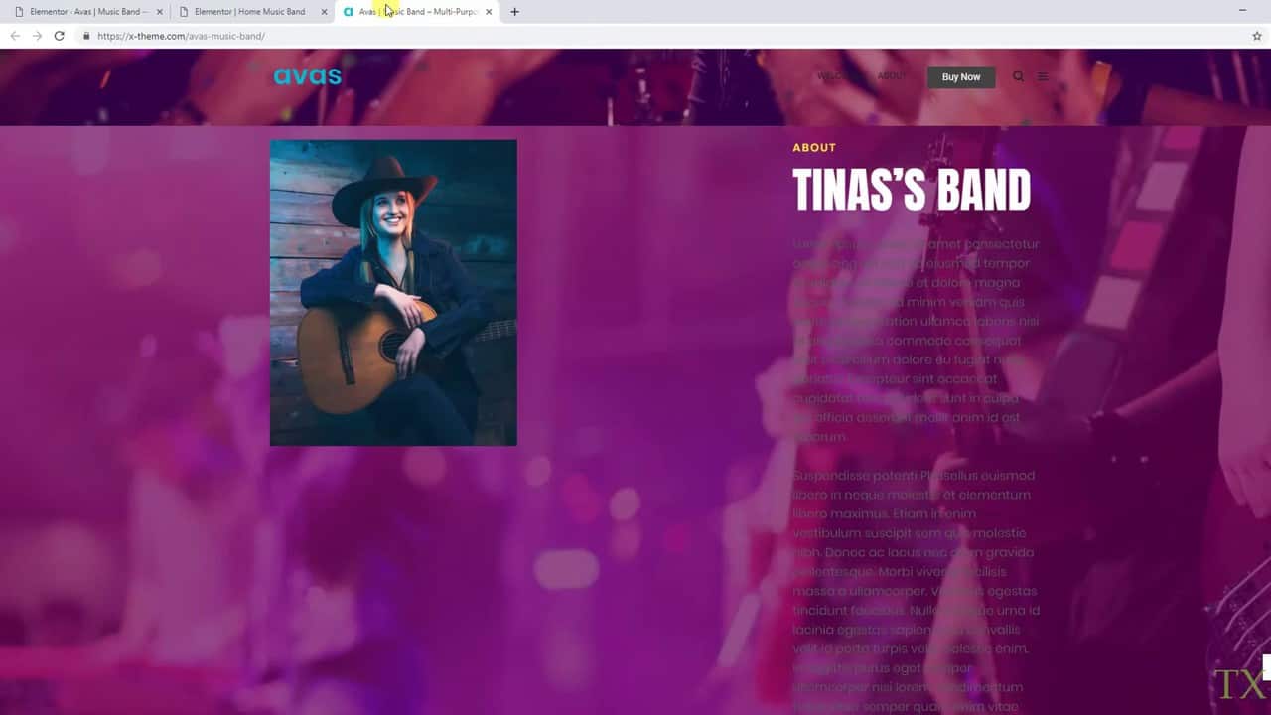Click the Buy Now button

click(x=960, y=76)
